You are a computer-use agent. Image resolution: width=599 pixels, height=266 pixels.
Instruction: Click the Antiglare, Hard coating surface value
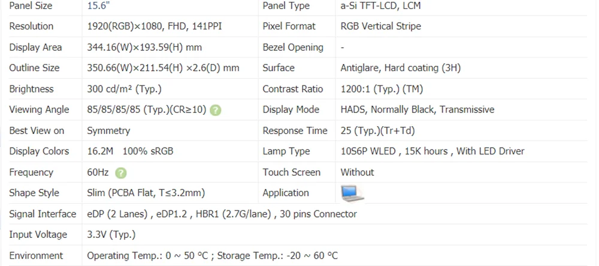click(x=400, y=68)
